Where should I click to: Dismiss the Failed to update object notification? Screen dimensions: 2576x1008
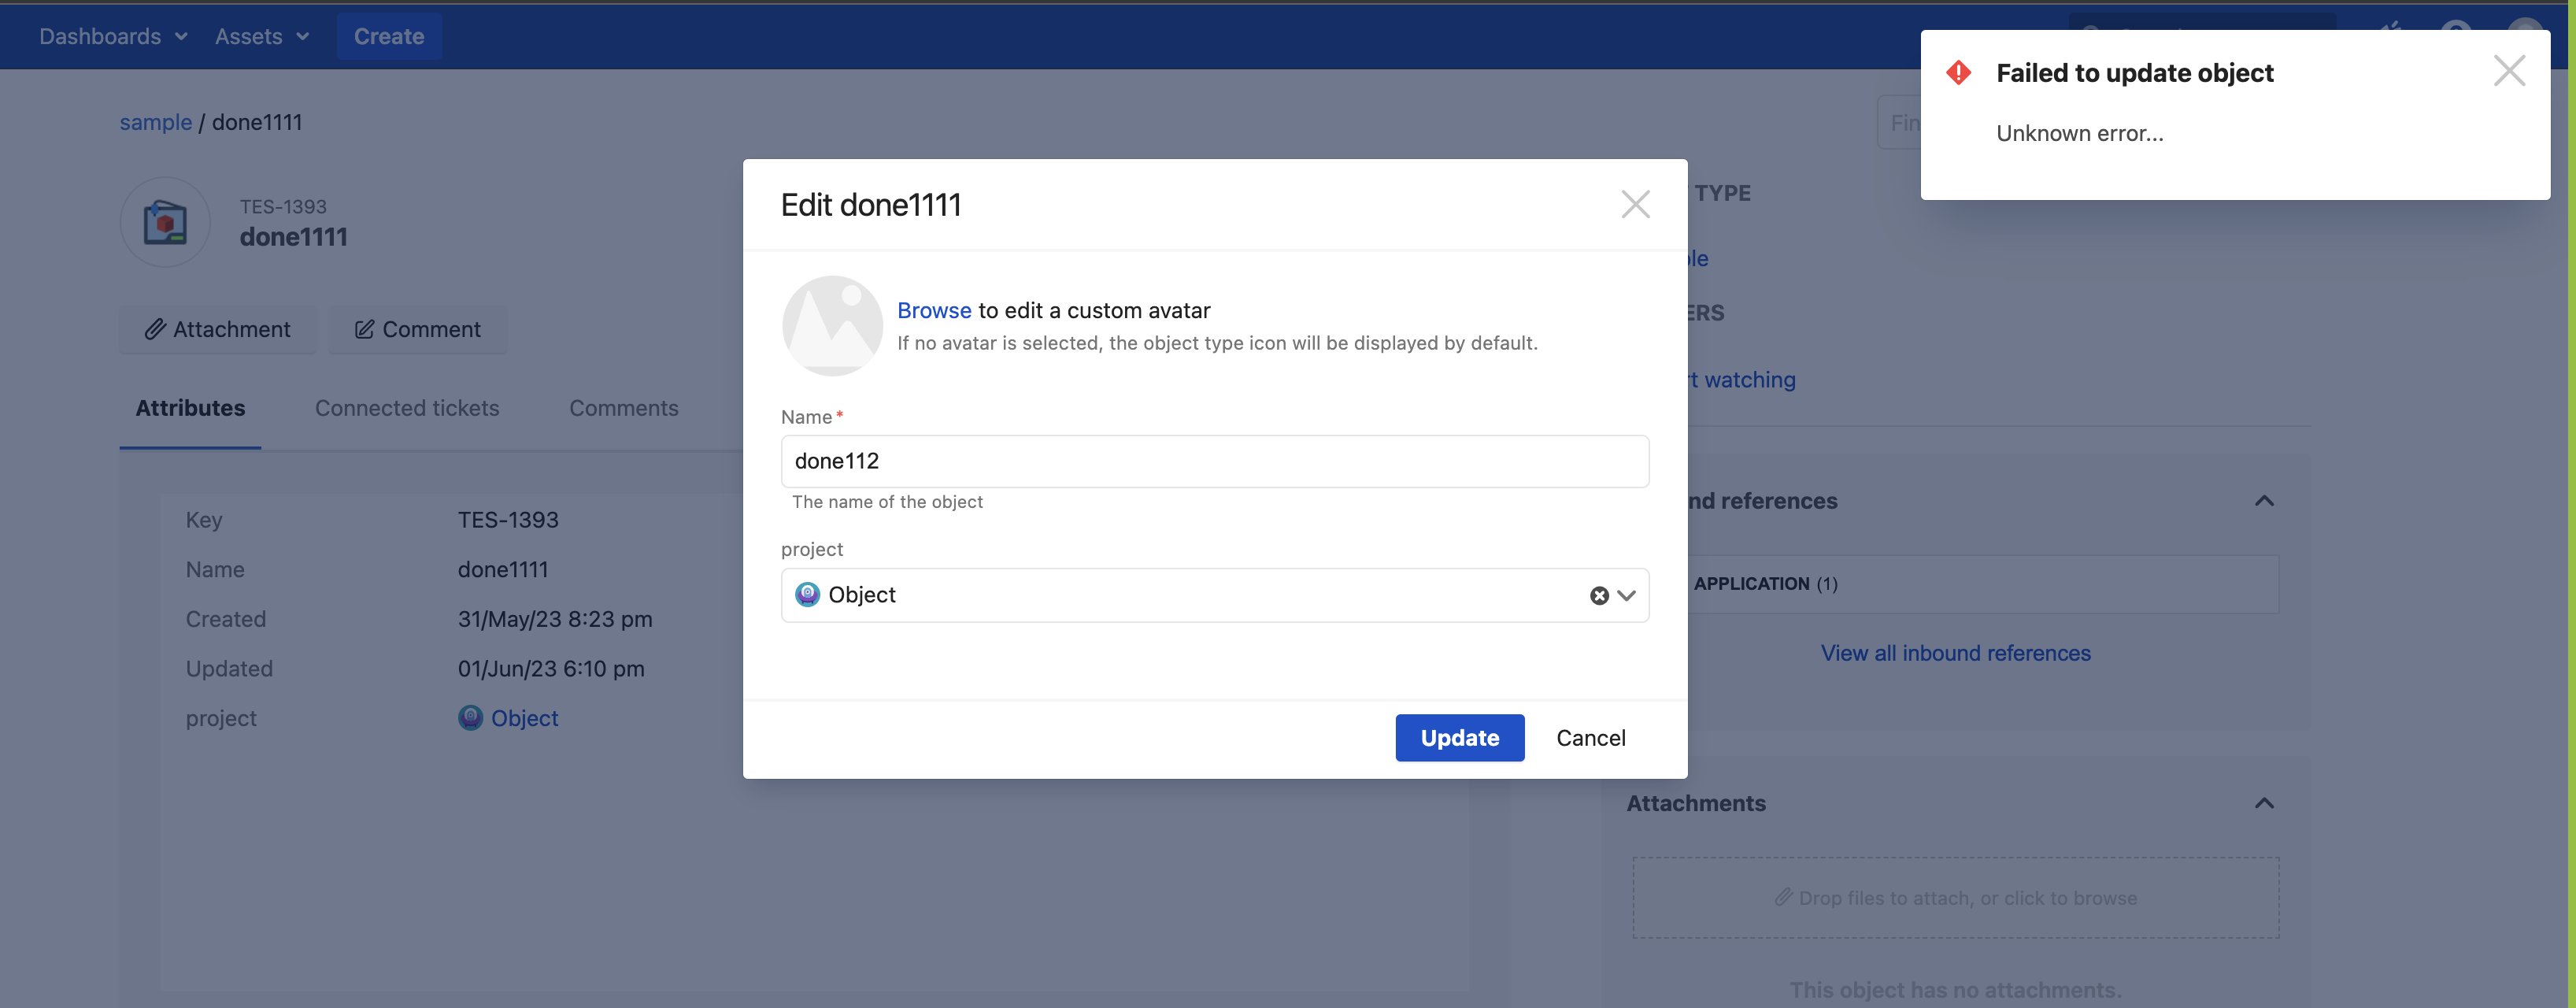click(x=2509, y=71)
